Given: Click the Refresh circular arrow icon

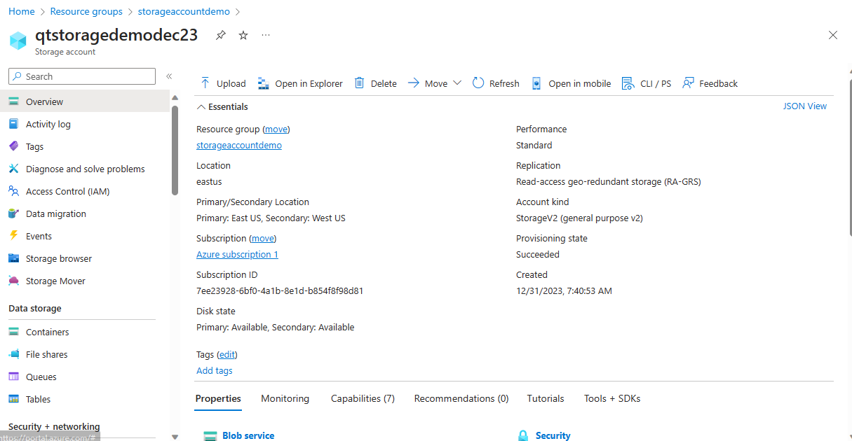Looking at the screenshot, I should [478, 83].
